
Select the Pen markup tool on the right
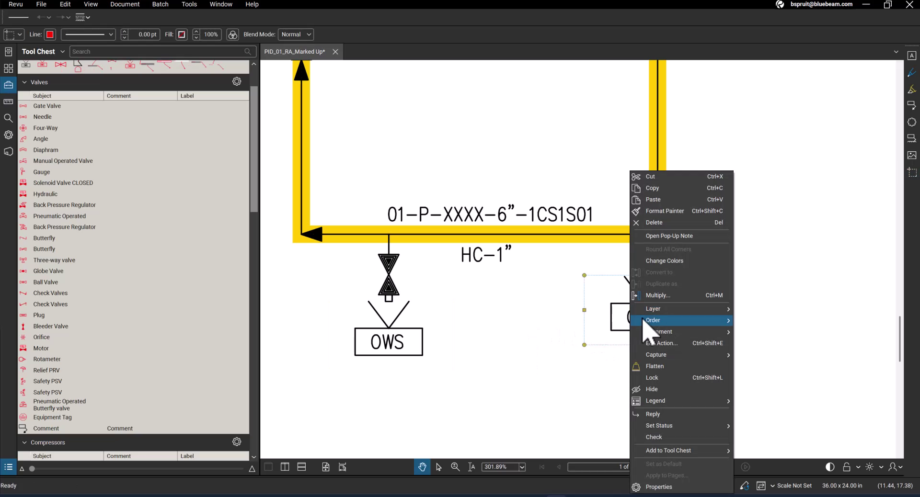(x=912, y=72)
